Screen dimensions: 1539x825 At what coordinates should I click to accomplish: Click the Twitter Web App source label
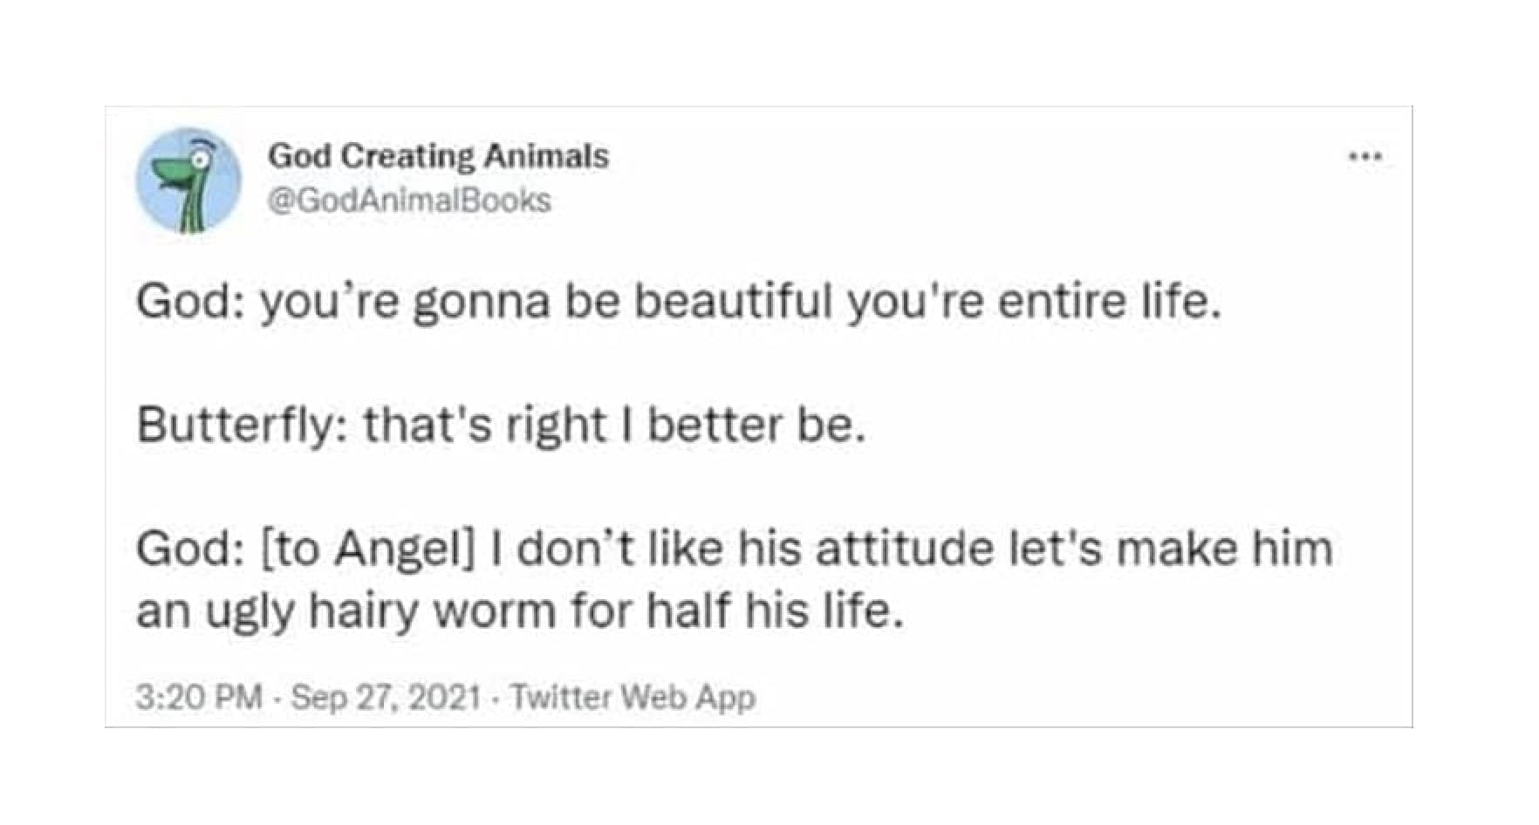pyautogui.click(x=633, y=697)
